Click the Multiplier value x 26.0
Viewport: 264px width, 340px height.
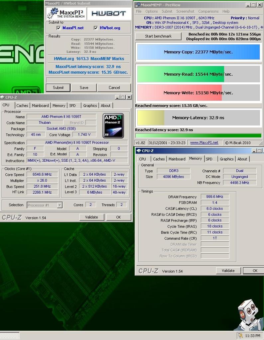pyautogui.click(x=42, y=180)
